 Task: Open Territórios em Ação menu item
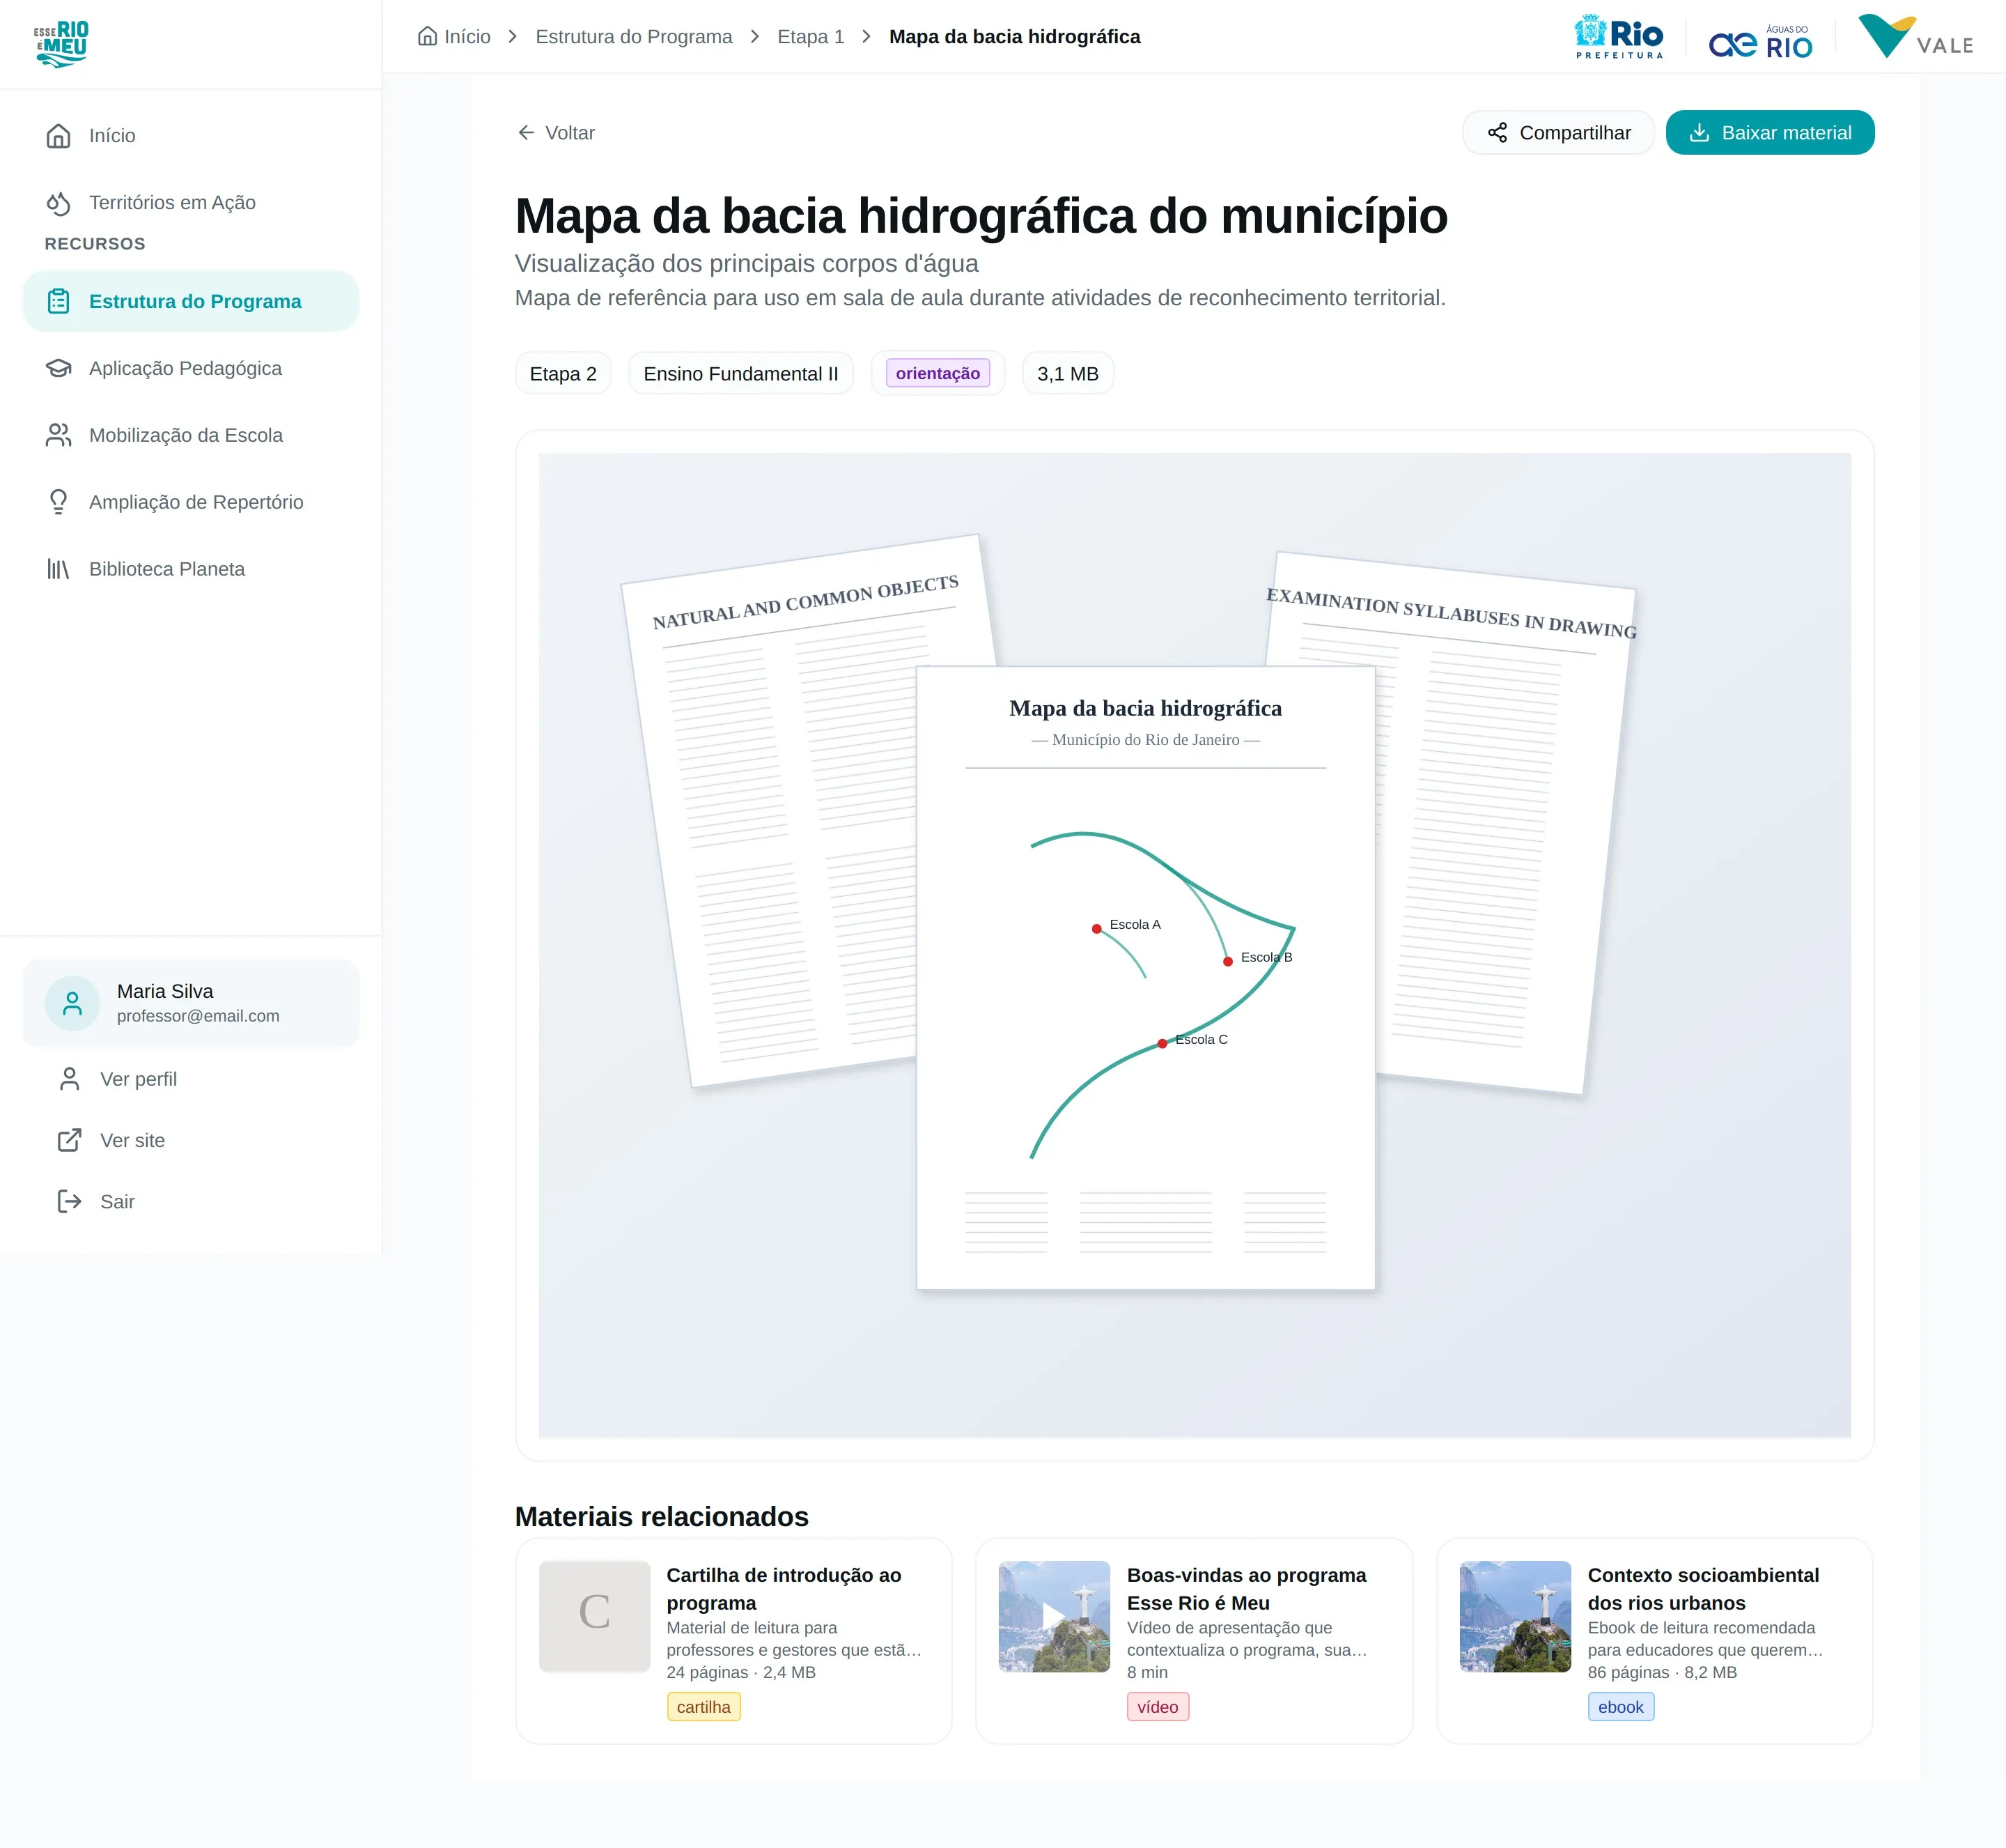click(x=191, y=203)
